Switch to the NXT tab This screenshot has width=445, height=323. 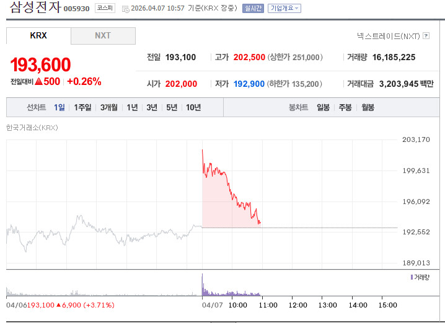pyautogui.click(x=103, y=36)
